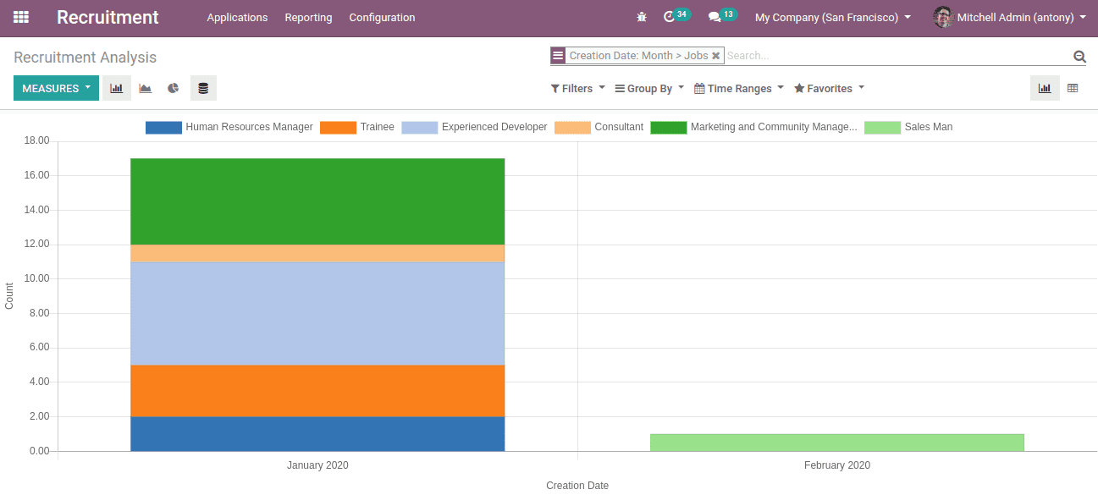
Task: Open the Applications menu
Action: [x=237, y=17]
